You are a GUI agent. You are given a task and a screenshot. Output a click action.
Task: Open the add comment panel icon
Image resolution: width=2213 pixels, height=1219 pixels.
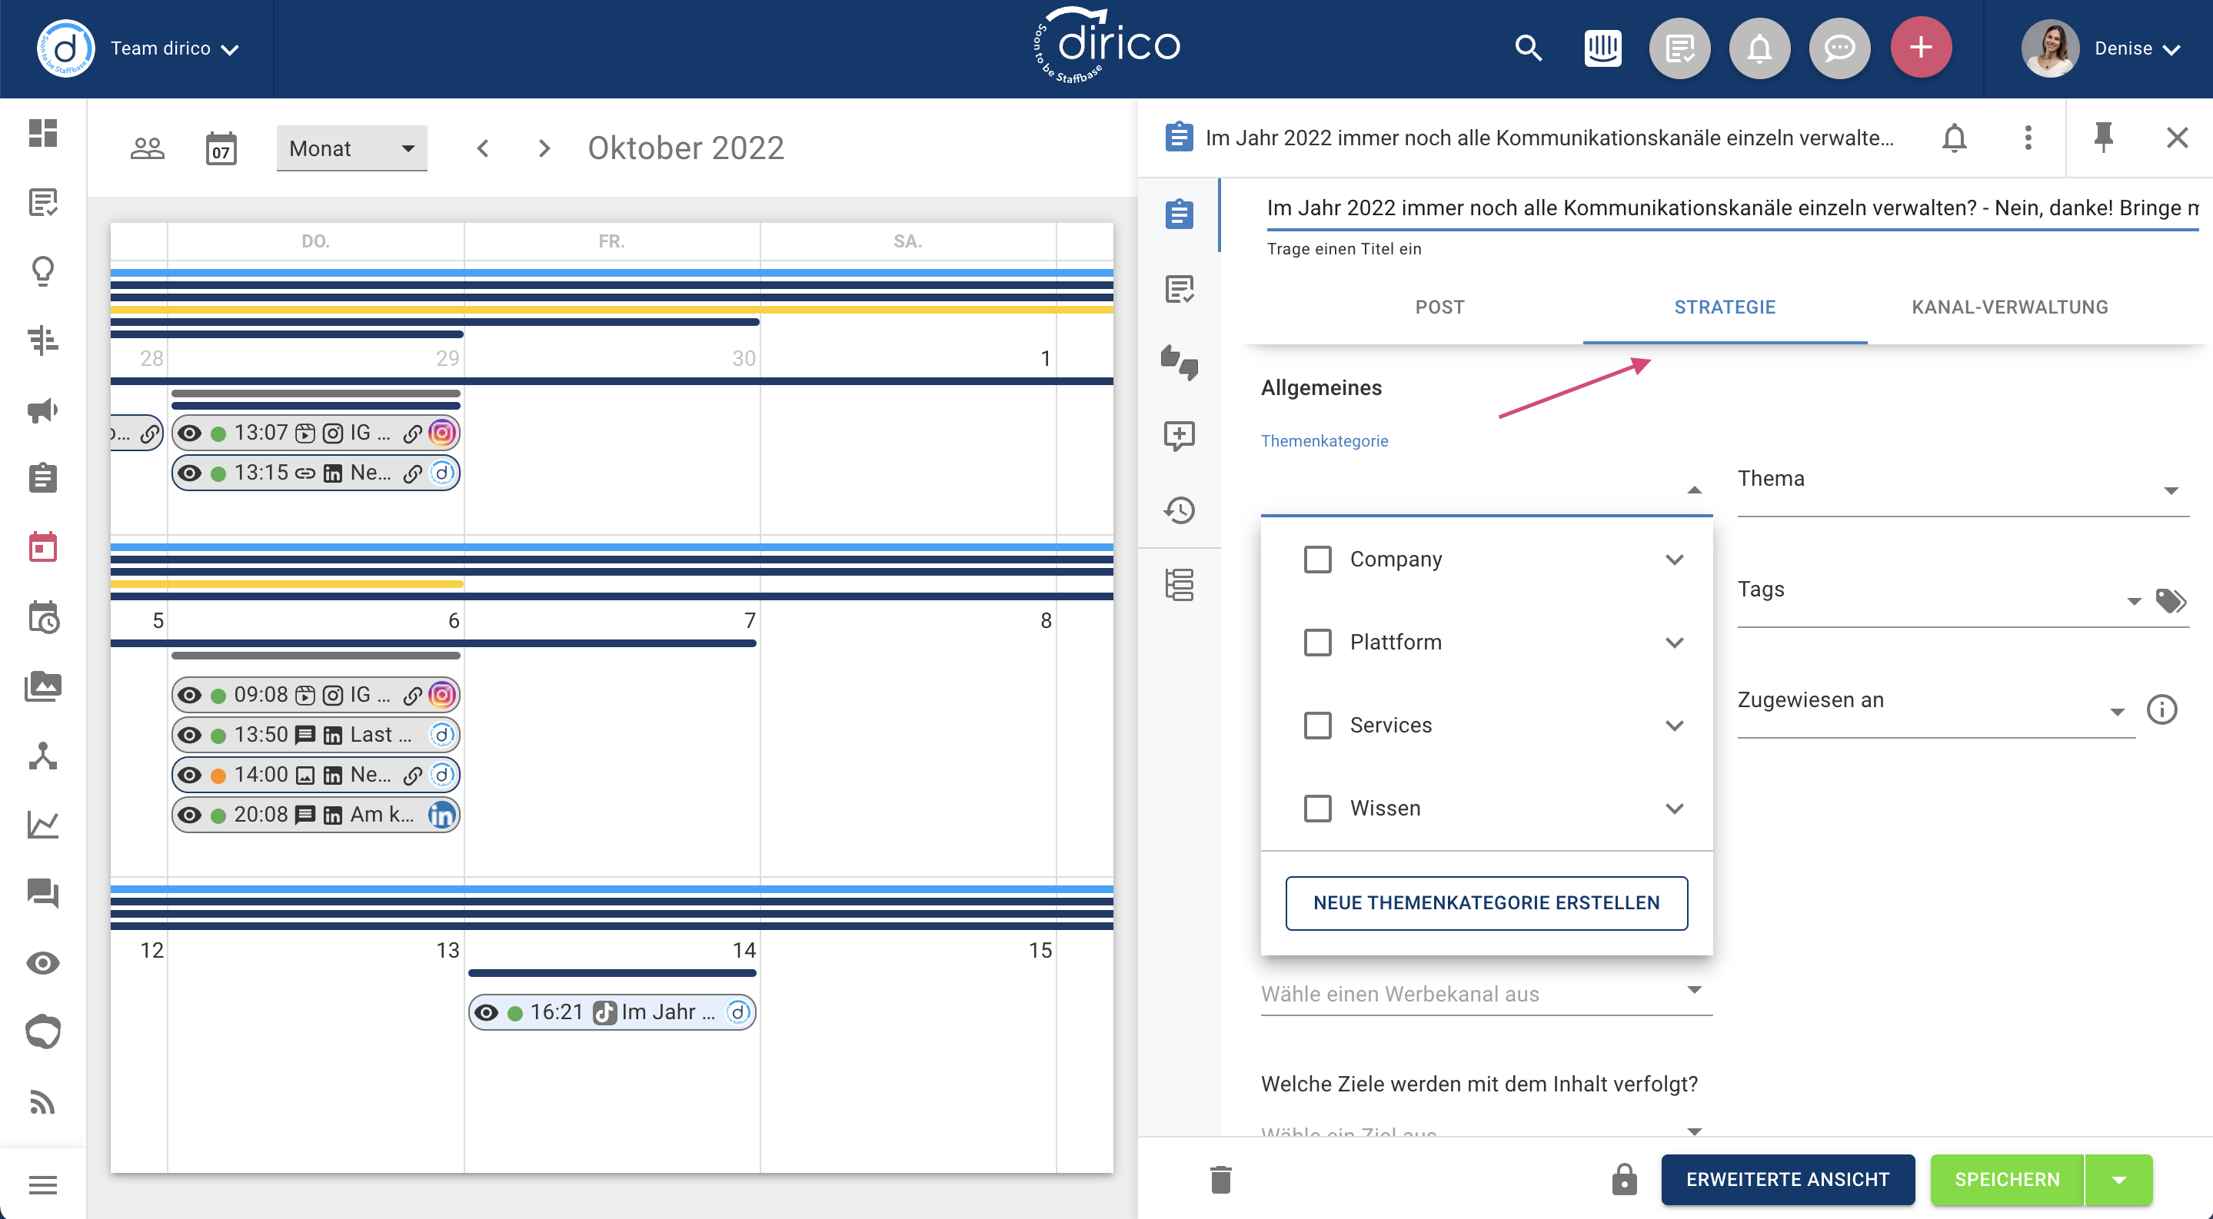[x=1179, y=435]
